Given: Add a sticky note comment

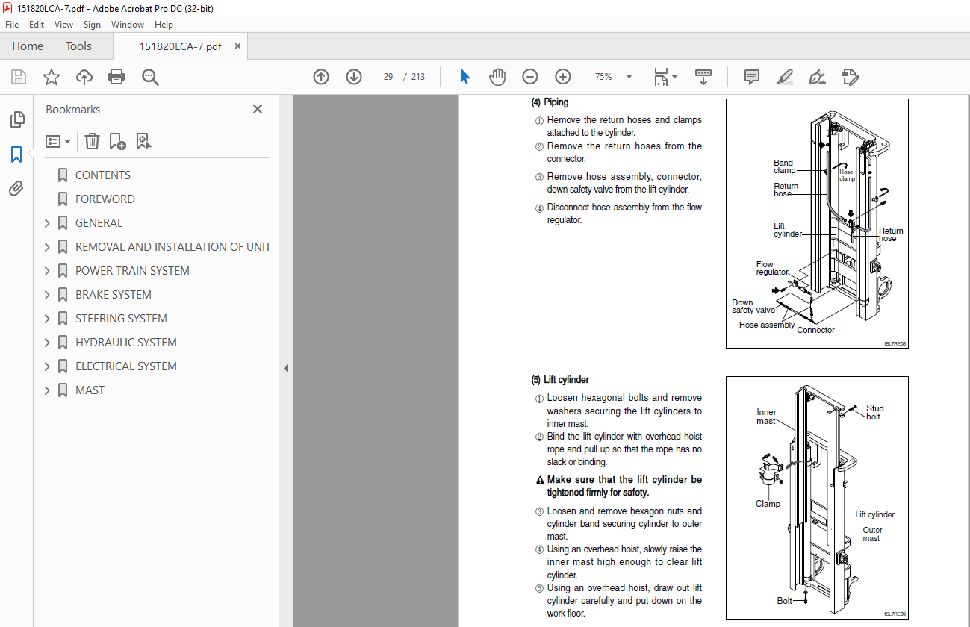Looking at the screenshot, I should tap(752, 77).
